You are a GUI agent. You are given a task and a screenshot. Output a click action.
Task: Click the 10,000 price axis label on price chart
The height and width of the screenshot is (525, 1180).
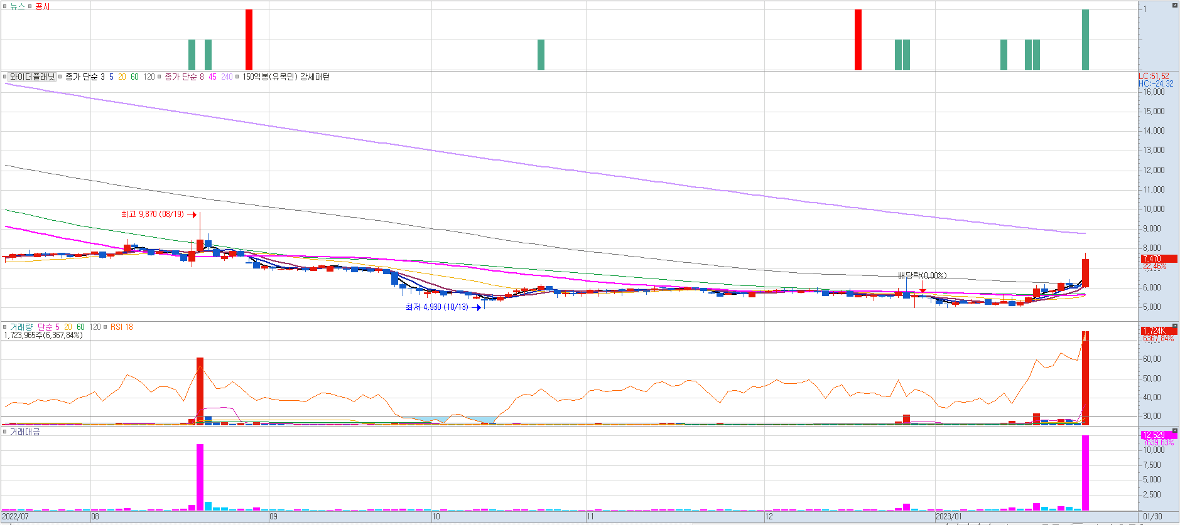1154,209
